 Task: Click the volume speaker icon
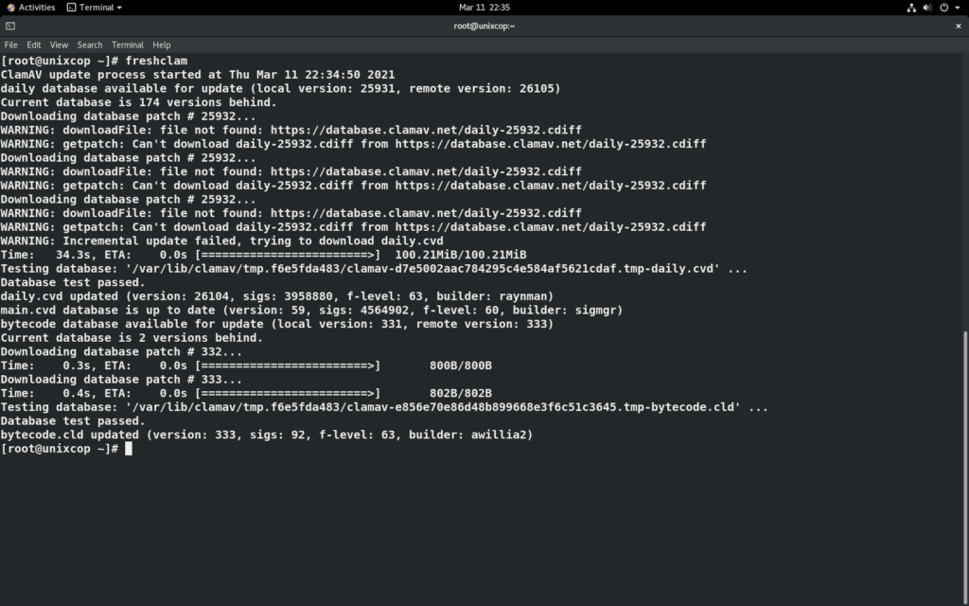(927, 8)
